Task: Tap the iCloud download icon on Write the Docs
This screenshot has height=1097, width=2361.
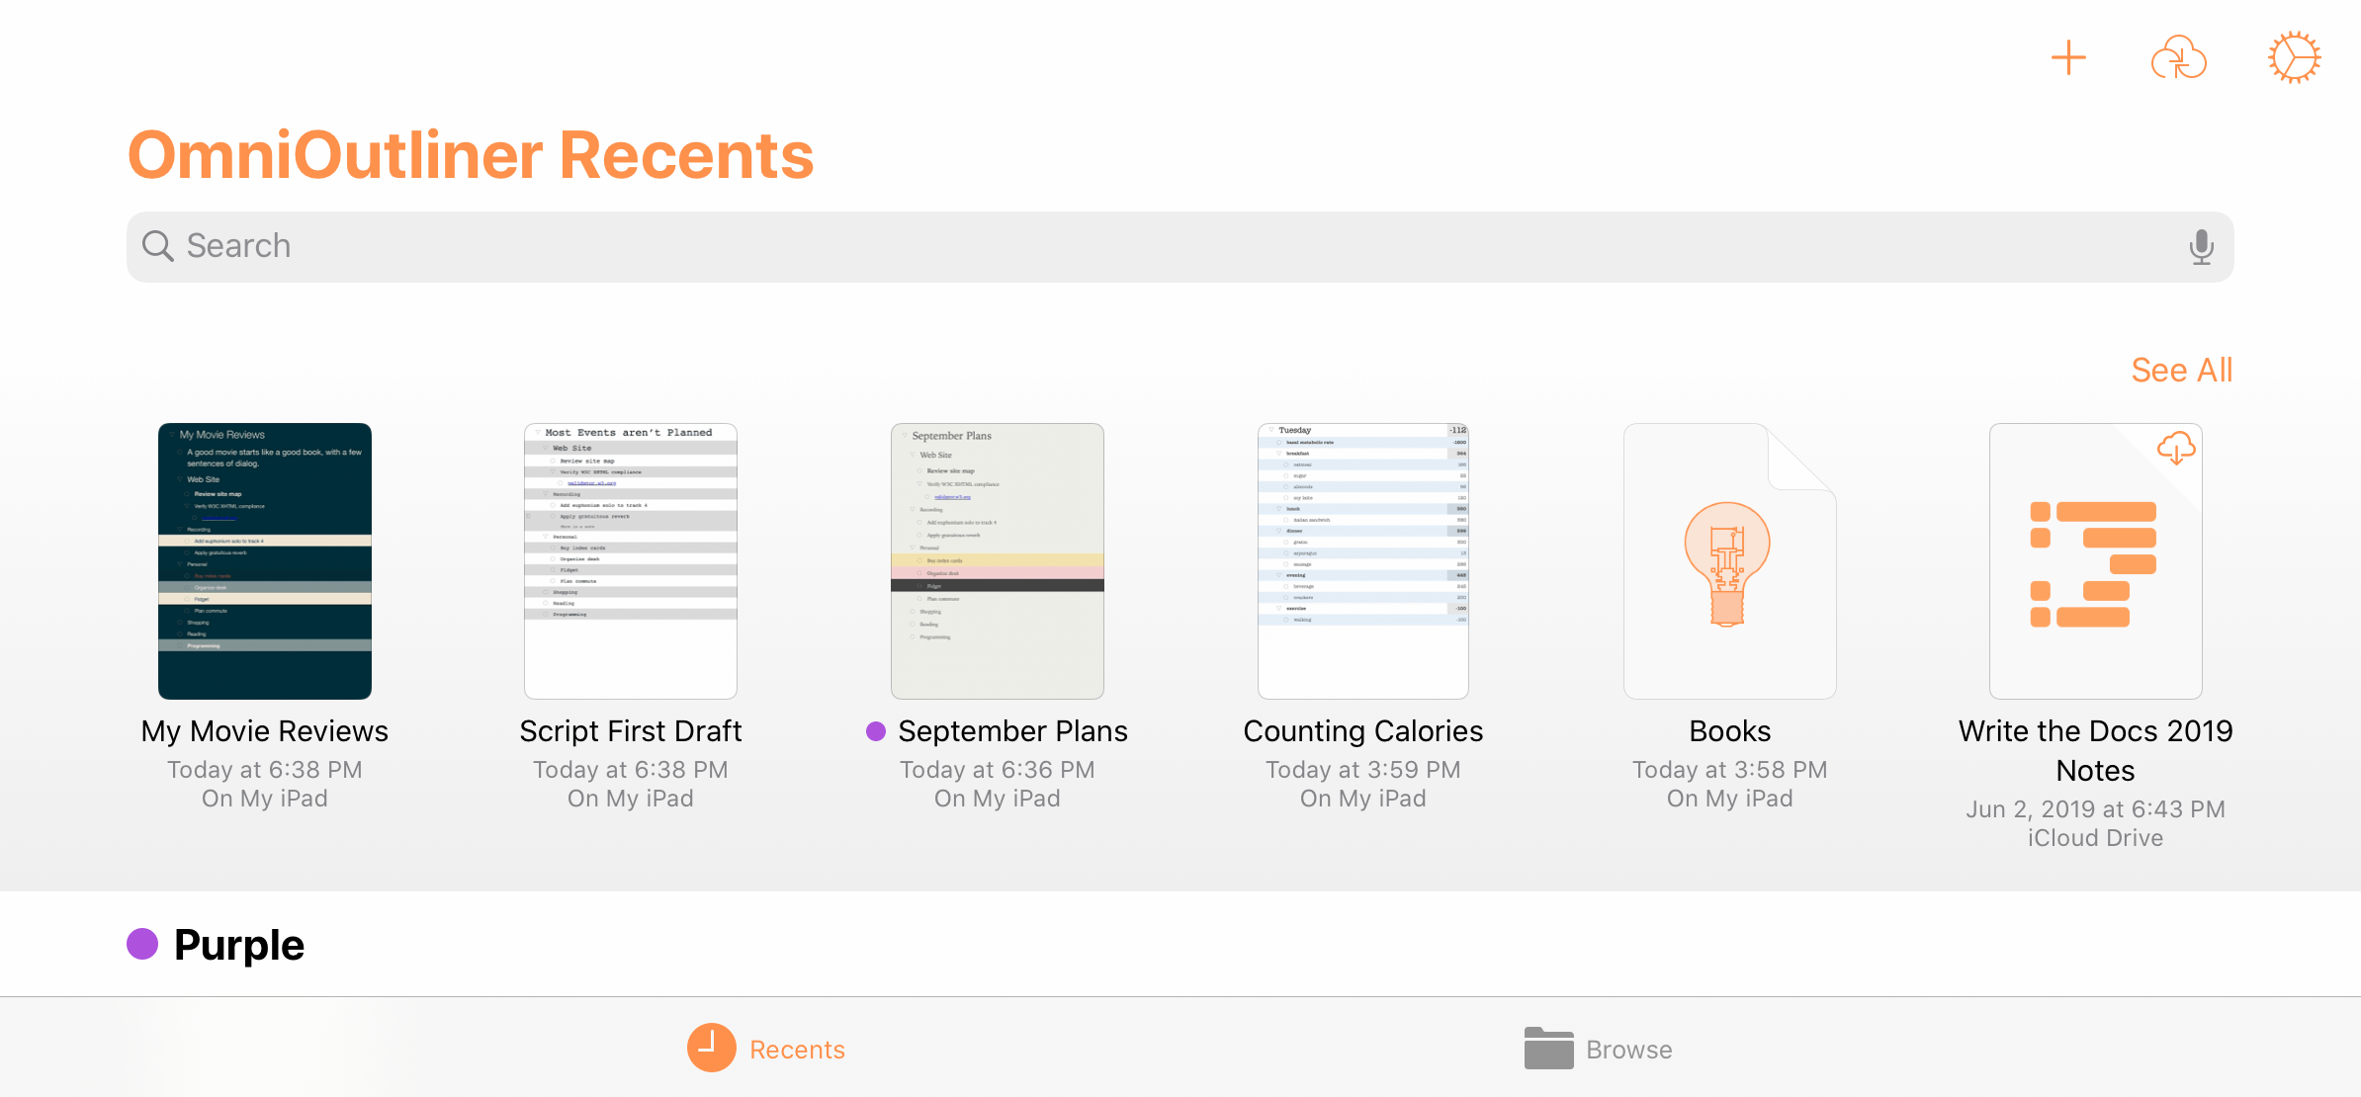Action: click(2175, 449)
